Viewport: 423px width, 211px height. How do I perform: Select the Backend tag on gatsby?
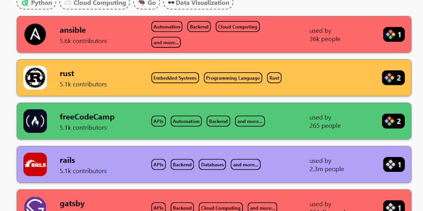click(182, 207)
